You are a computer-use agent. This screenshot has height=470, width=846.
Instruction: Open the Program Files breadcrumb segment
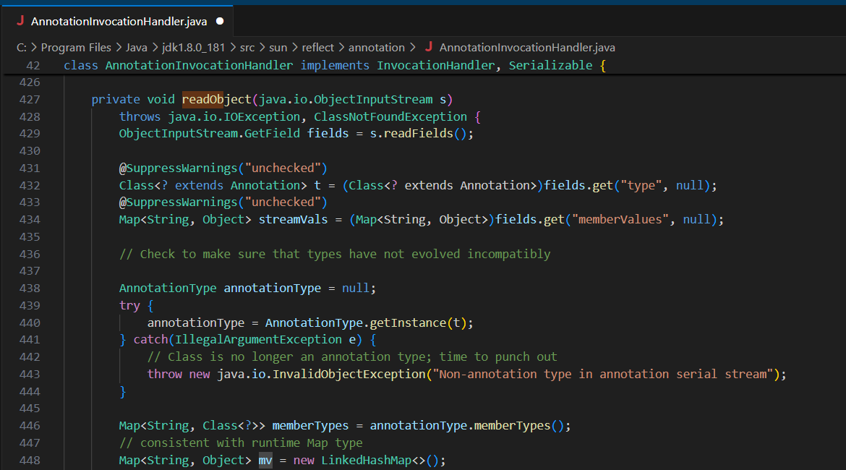76,48
